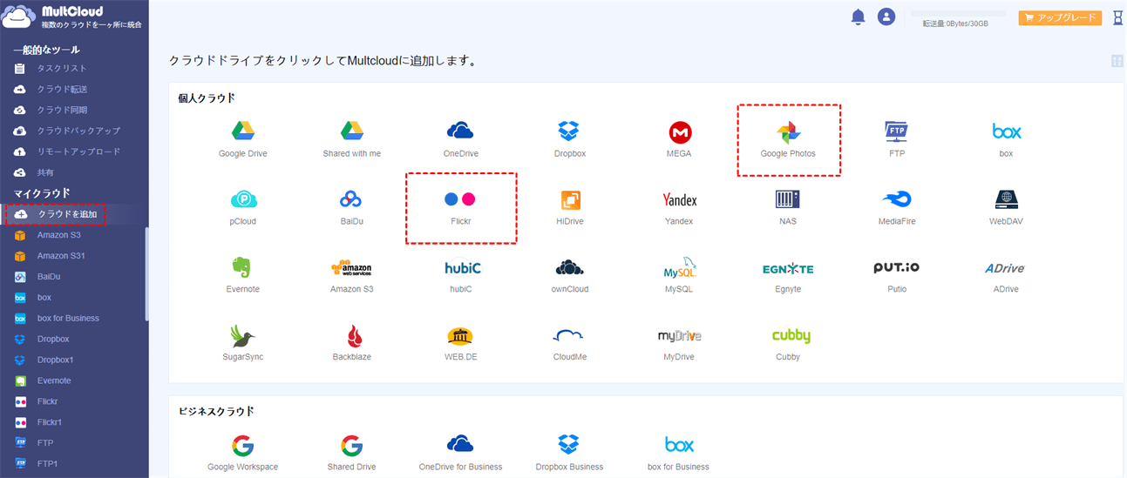This screenshot has height=478, width=1127.
Task: Click the sidebar scrollbar
Action: pos(146,274)
